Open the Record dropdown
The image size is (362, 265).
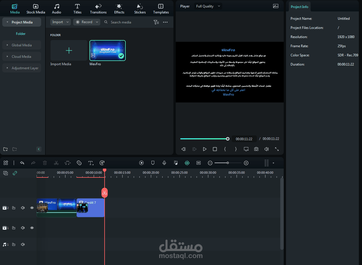point(87,22)
